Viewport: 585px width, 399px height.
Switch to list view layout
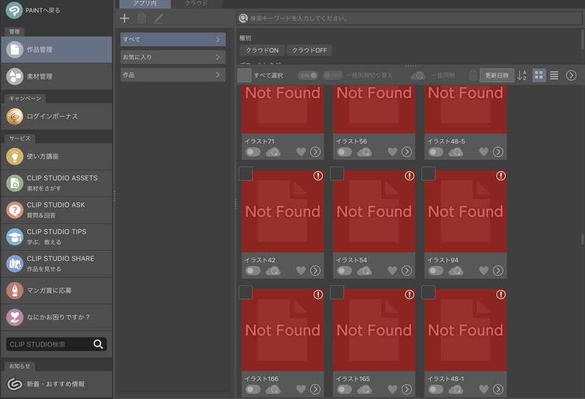pyautogui.click(x=554, y=76)
